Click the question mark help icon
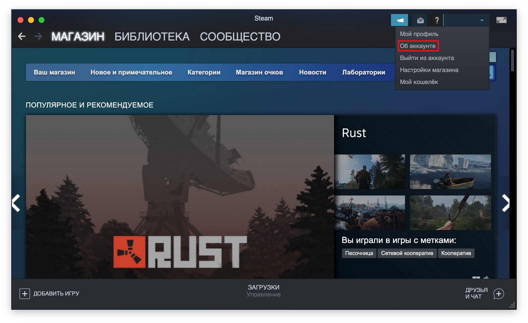This screenshot has height=323, width=528. tap(437, 20)
